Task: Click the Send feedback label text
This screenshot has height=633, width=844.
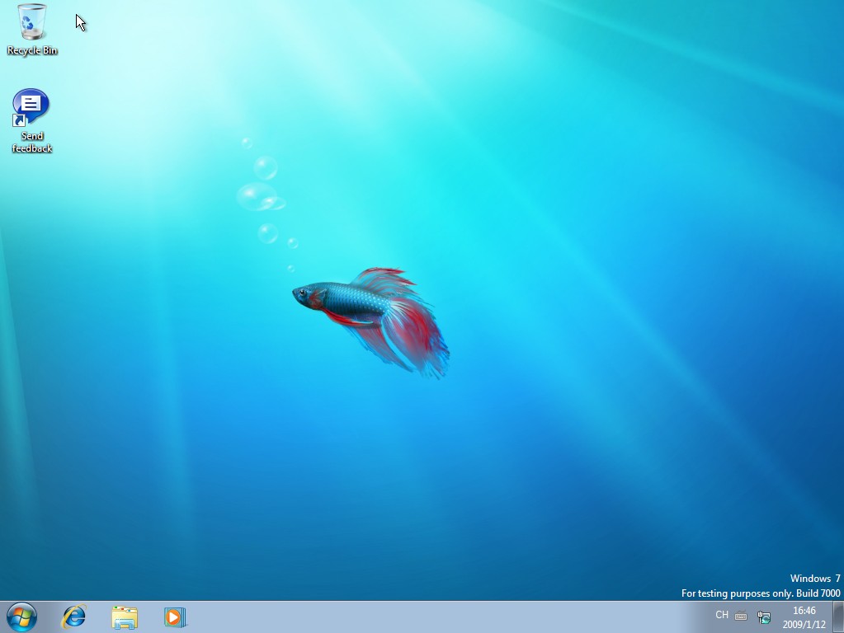Action: click(31, 142)
